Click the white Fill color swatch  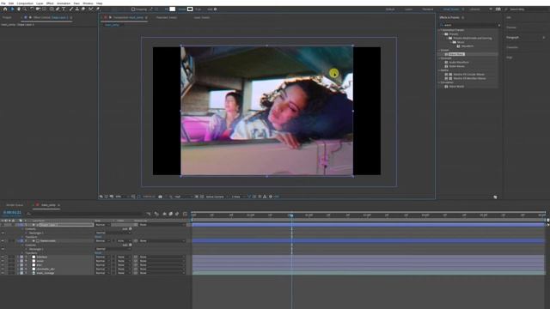[x=172, y=9]
